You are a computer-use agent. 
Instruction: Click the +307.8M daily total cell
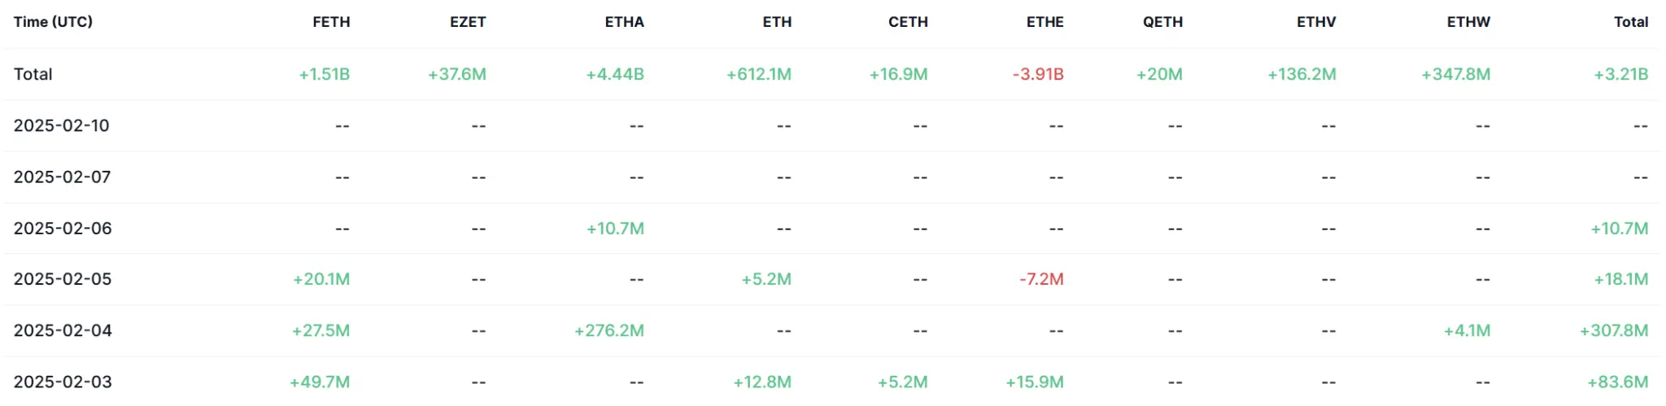pyautogui.click(x=1614, y=330)
